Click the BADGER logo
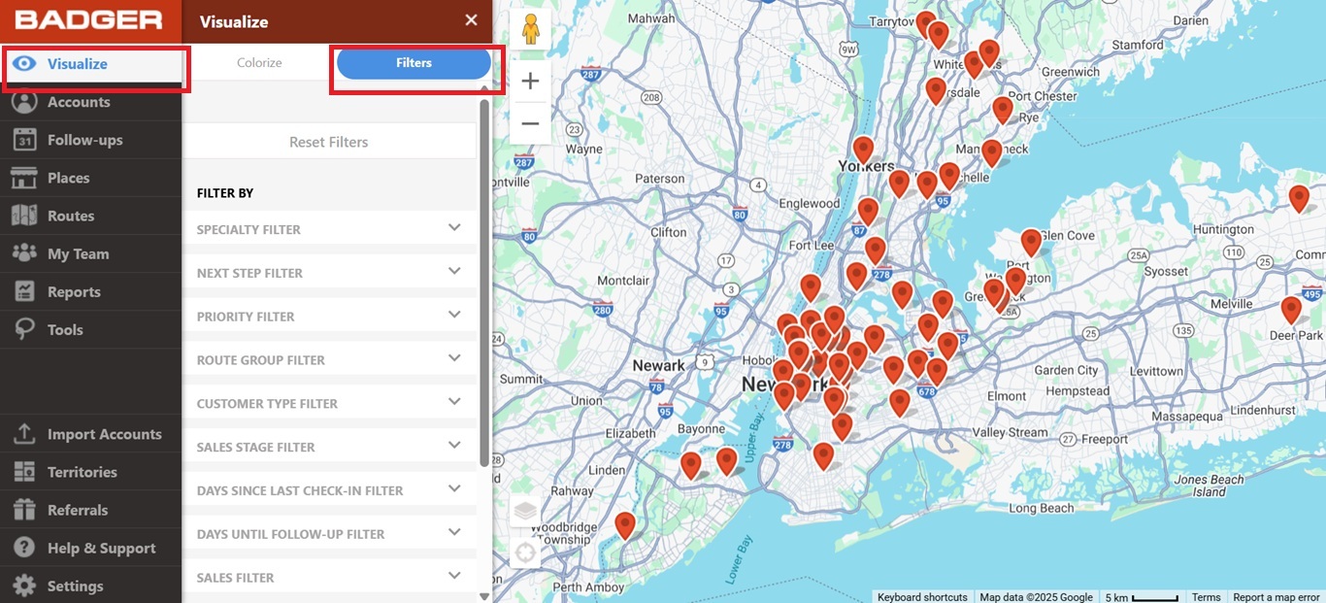This screenshot has width=1326, height=603. pos(89,20)
